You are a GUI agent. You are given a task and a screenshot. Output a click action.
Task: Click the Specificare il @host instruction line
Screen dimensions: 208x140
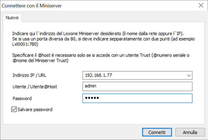pyautogui.click(x=101, y=55)
